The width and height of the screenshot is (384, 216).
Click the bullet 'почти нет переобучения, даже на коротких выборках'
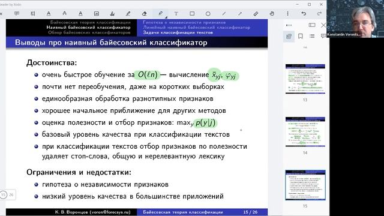pyautogui.click(x=133, y=86)
